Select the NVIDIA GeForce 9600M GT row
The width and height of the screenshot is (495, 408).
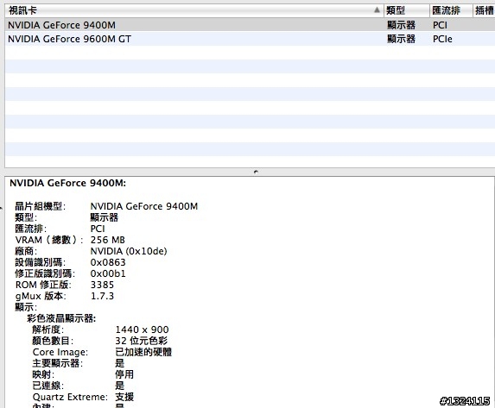pos(250,39)
